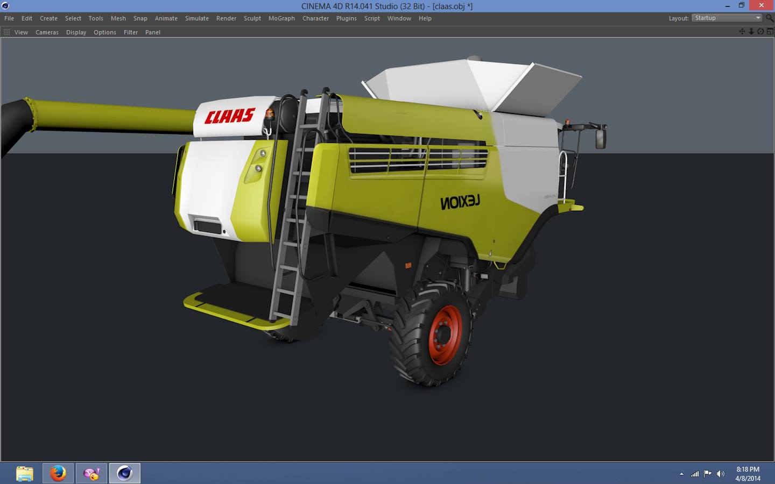Click the viewport zoom camera icon

pos(751,32)
